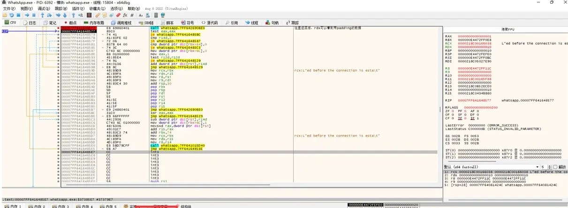Click the pause execution toolbar icon
The image size is (568, 208).
pyautogui.click(x=34, y=15)
